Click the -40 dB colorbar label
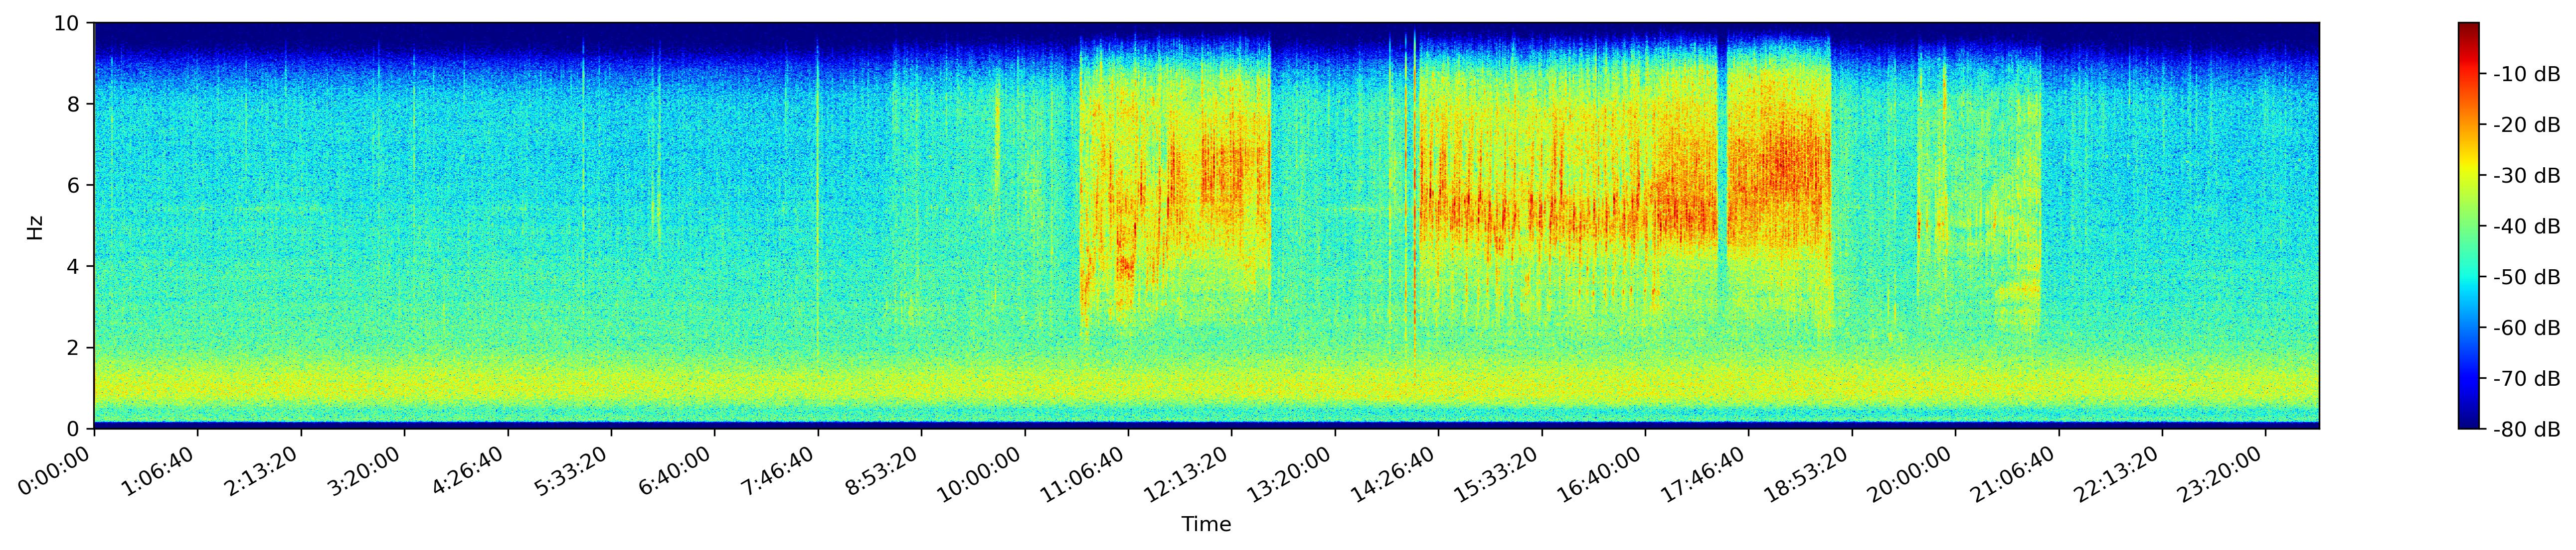The height and width of the screenshot is (550, 2576). 2526,226
